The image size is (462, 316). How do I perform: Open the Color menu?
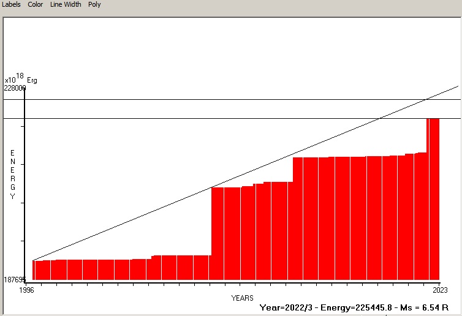36,4
